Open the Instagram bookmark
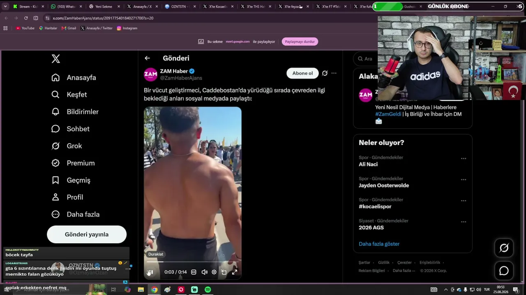Viewport: 526px width, 295px height. click(127, 28)
